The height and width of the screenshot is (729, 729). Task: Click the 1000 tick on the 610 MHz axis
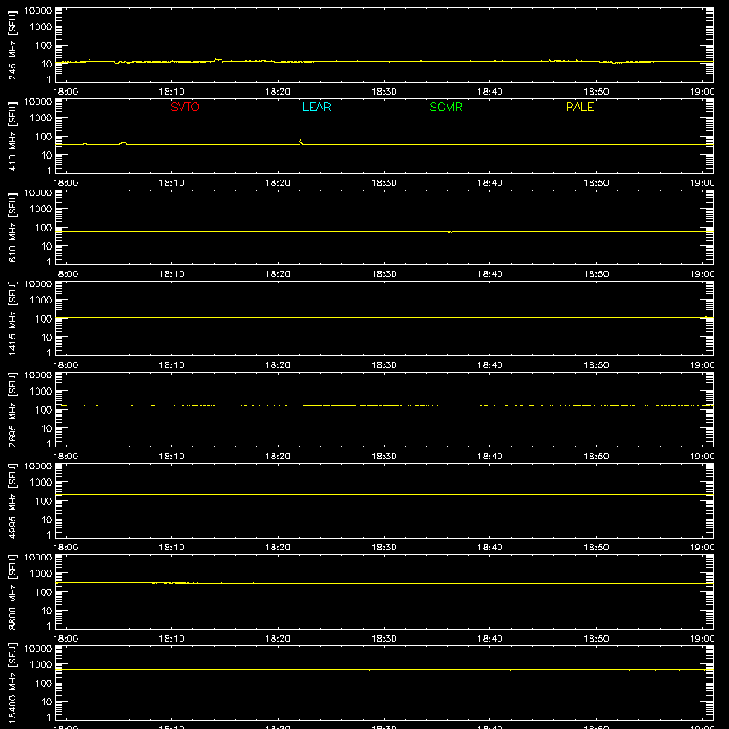[41, 210]
